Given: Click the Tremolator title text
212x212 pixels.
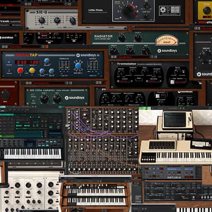Looking at the screenshot, I should click(x=127, y=64).
